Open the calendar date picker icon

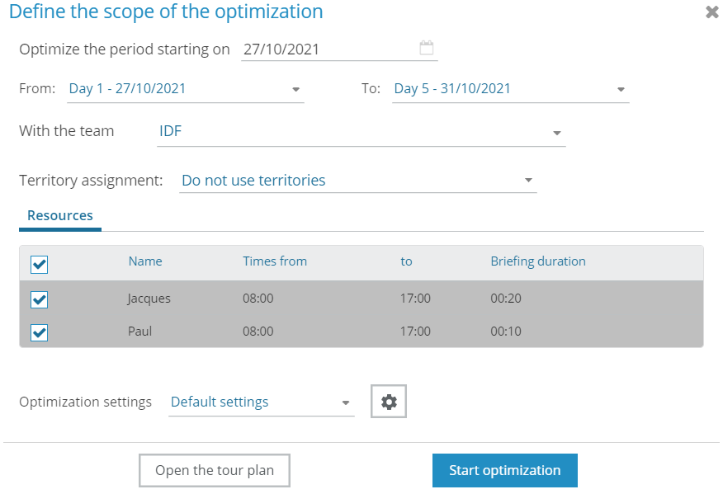coord(427,48)
